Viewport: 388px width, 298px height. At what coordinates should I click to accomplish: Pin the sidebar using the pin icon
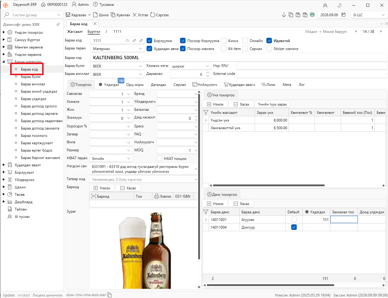(x=58, y=24)
